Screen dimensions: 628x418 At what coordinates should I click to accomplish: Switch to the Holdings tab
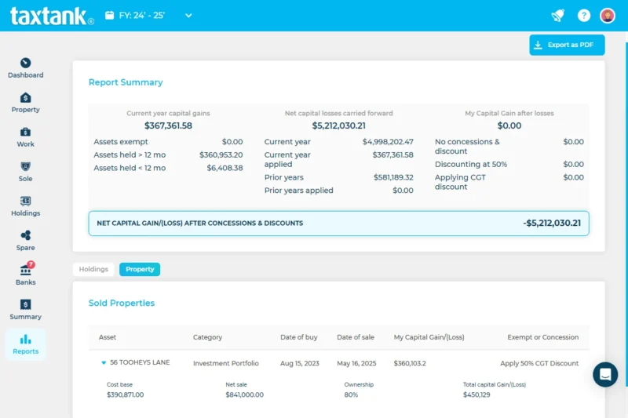tap(93, 269)
